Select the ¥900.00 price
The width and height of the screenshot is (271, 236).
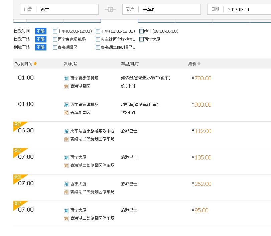(201, 105)
